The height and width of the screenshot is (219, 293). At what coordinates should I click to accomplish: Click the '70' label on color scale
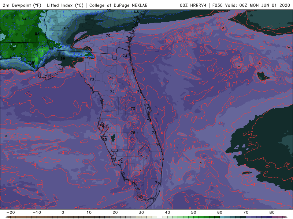(x=246, y=212)
